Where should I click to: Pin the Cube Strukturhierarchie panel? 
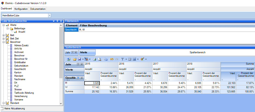(x=57, y=21)
